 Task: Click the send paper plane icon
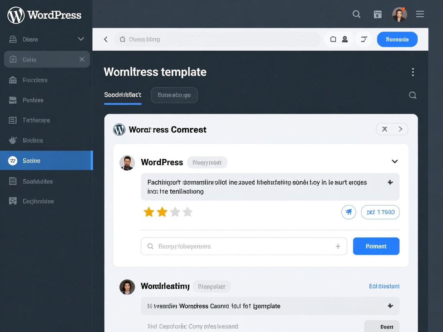pyautogui.click(x=348, y=212)
